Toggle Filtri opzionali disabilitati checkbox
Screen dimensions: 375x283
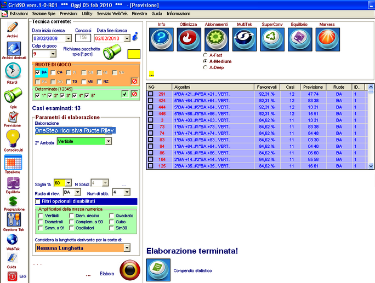click(x=37, y=201)
